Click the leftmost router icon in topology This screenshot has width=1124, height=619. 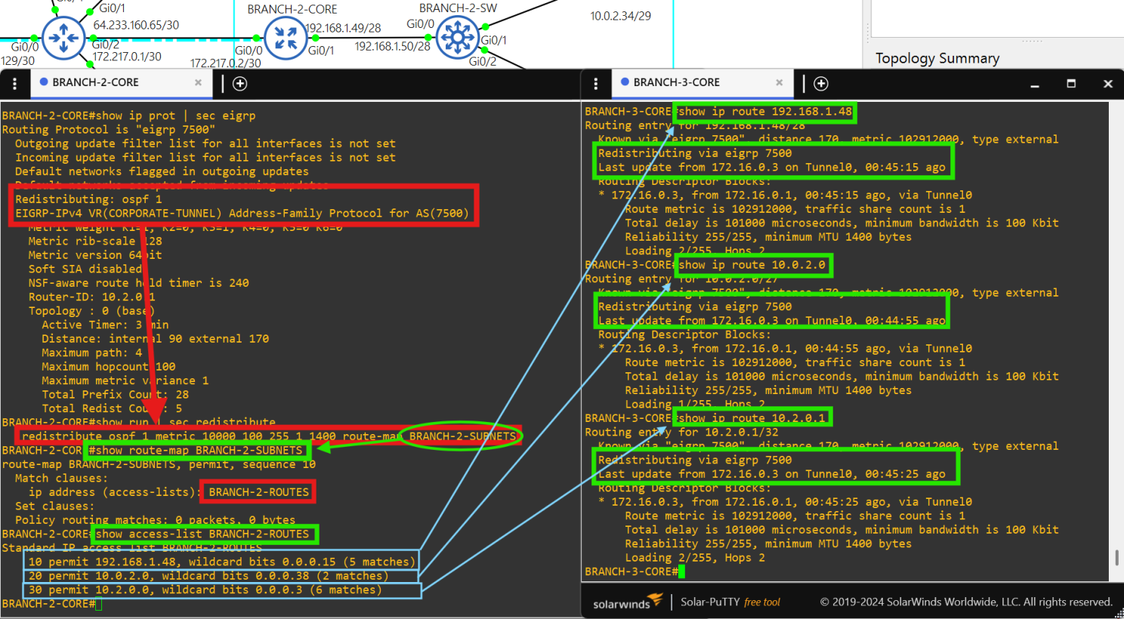pos(63,37)
